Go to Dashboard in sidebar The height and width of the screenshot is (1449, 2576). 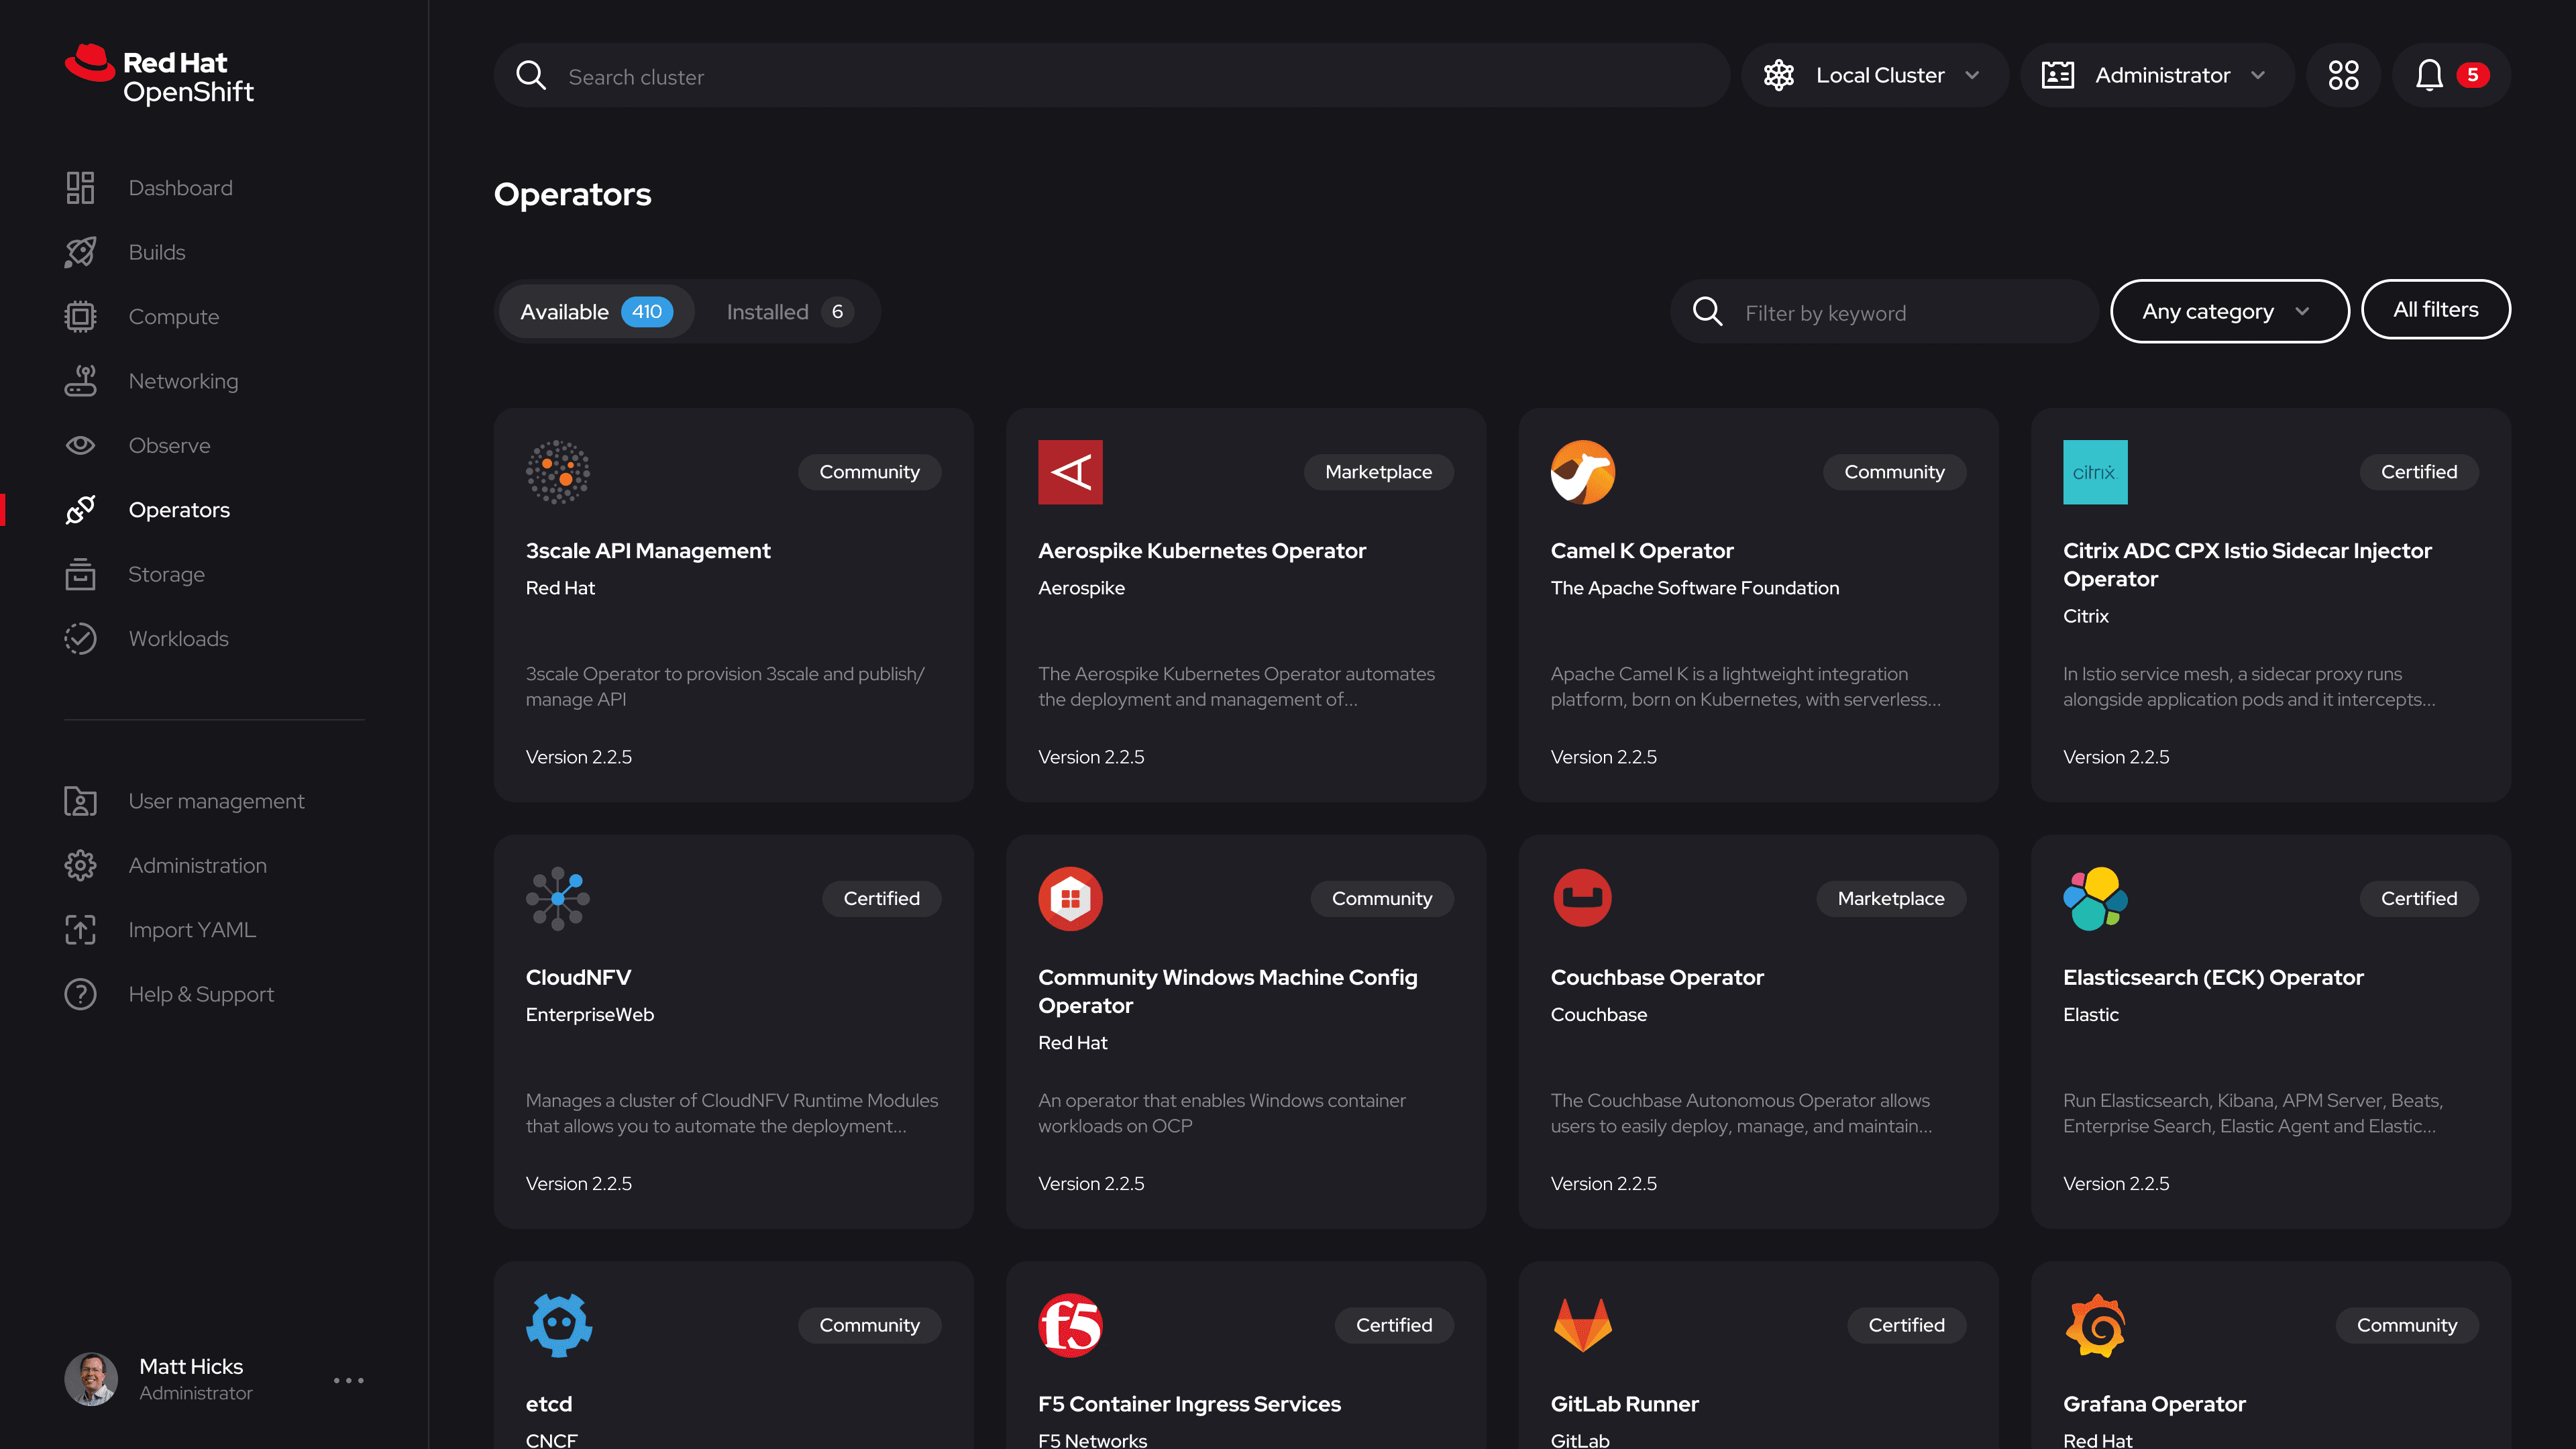point(180,188)
